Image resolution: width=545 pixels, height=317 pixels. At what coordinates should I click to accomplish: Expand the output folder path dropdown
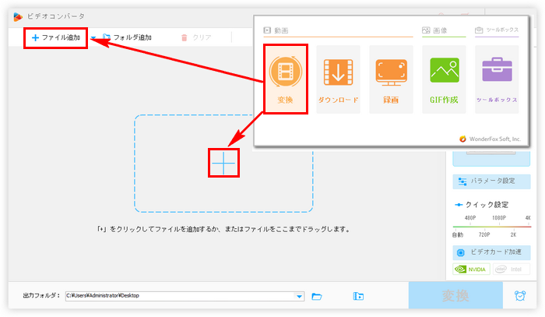(300, 296)
